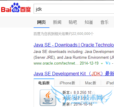Expand the green arrow next to 2014-12-19
The image size is (114, 107).
point(102,64)
